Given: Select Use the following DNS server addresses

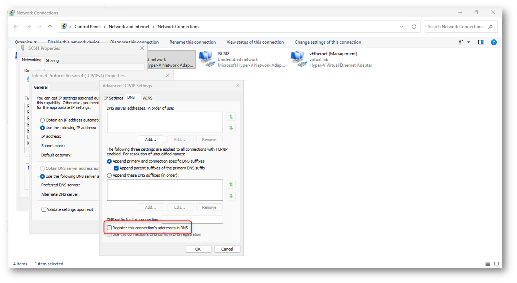Looking at the screenshot, I should click(43, 176).
